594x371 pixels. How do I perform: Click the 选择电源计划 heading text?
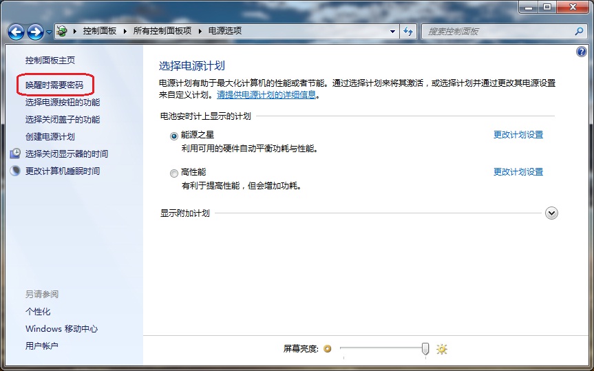pyautogui.click(x=191, y=66)
